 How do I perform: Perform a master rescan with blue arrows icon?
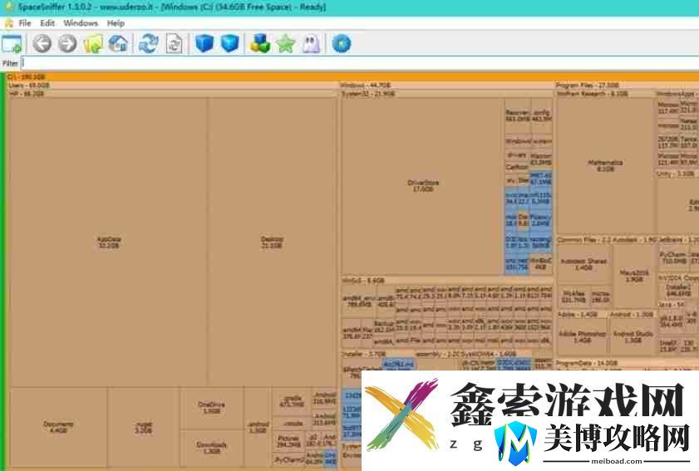click(x=149, y=44)
